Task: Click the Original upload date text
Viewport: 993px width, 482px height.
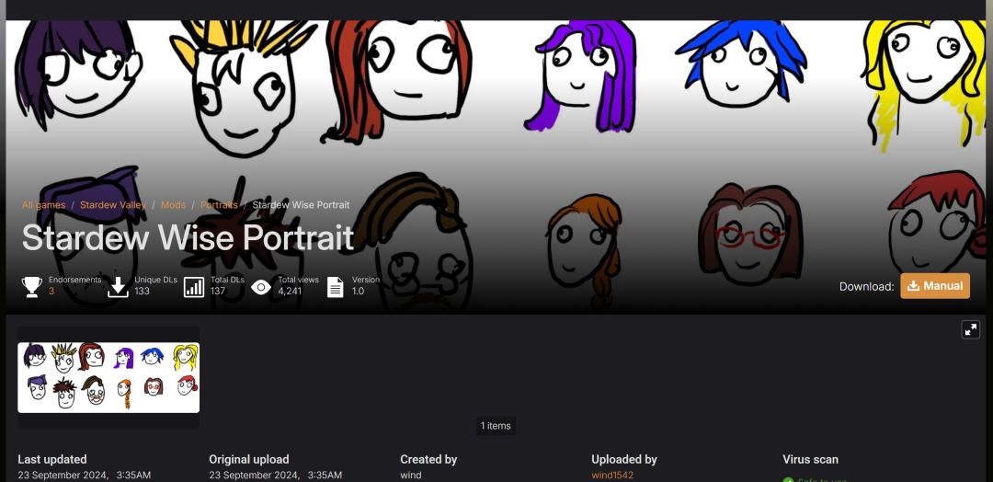Action: tap(276, 475)
